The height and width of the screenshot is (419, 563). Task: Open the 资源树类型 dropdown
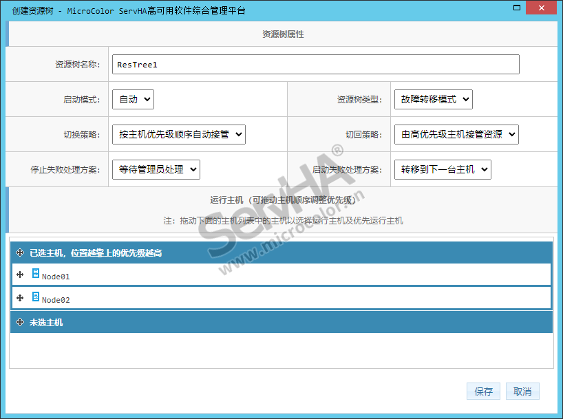point(433,99)
